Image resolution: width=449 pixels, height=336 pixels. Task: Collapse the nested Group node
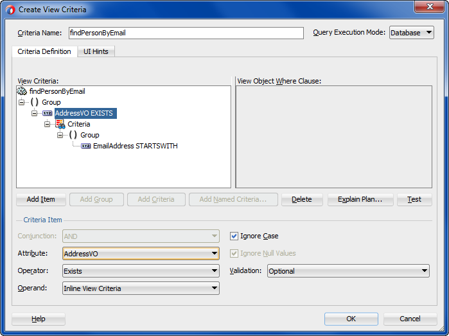tap(60, 135)
